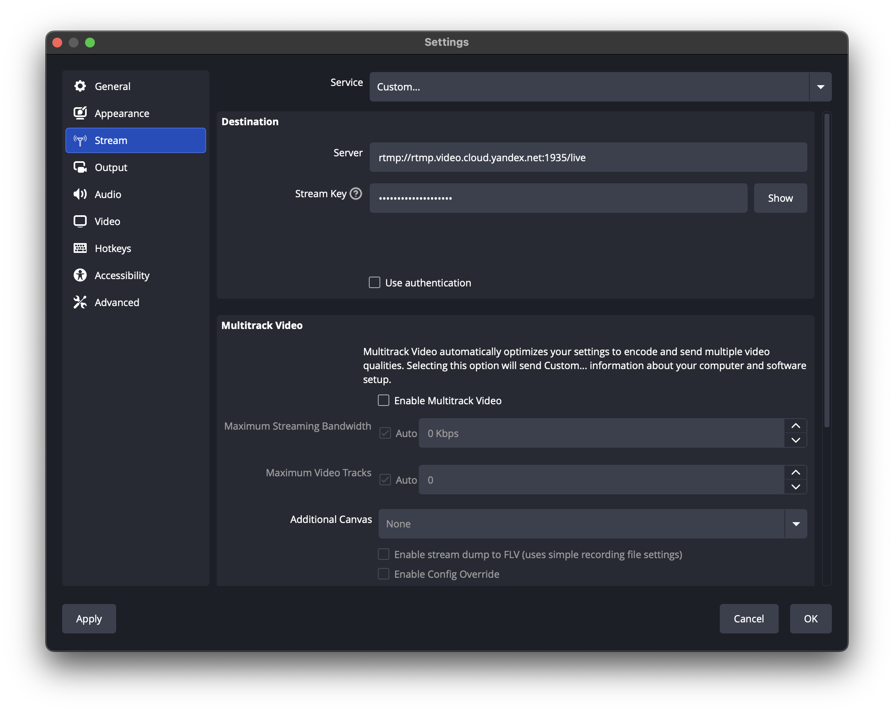Show the hidden stream key
Screen dimensions: 894x712
click(780, 198)
